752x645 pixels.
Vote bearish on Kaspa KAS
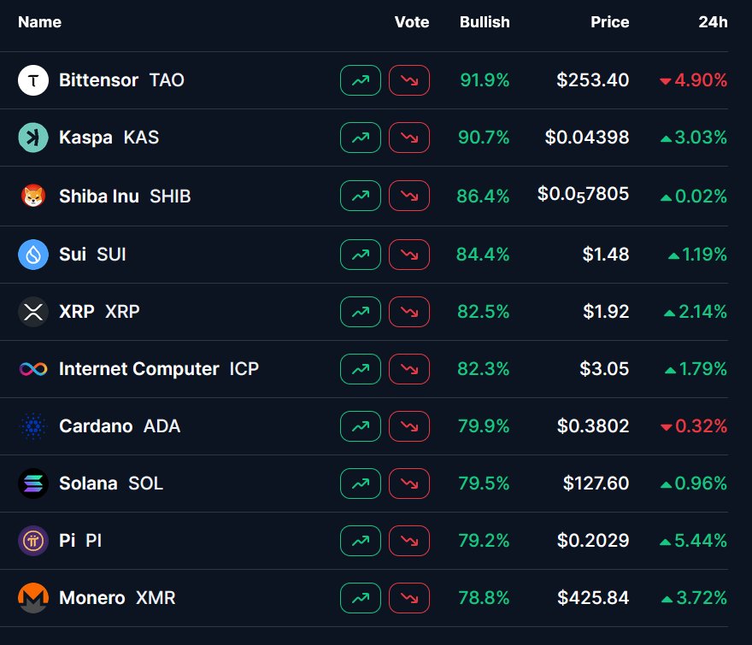tap(409, 138)
